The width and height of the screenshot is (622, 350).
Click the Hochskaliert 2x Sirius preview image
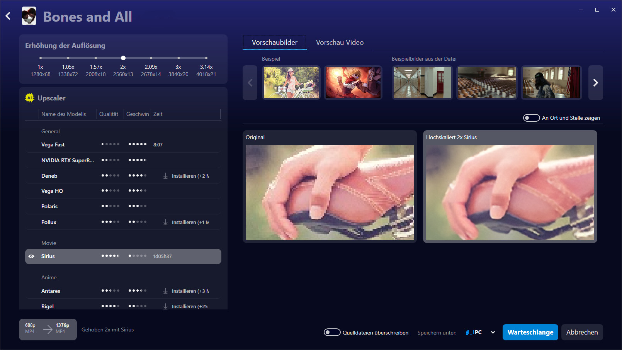pos(510,192)
